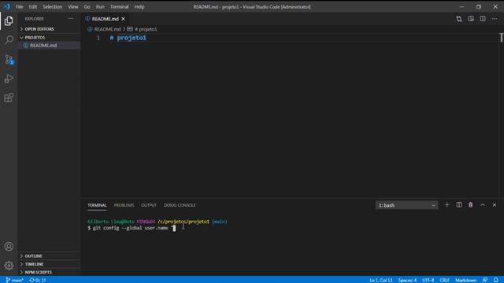Viewport: 504px width, 283px height.
Task: Switch to the Debug Console tab
Action: 180,205
